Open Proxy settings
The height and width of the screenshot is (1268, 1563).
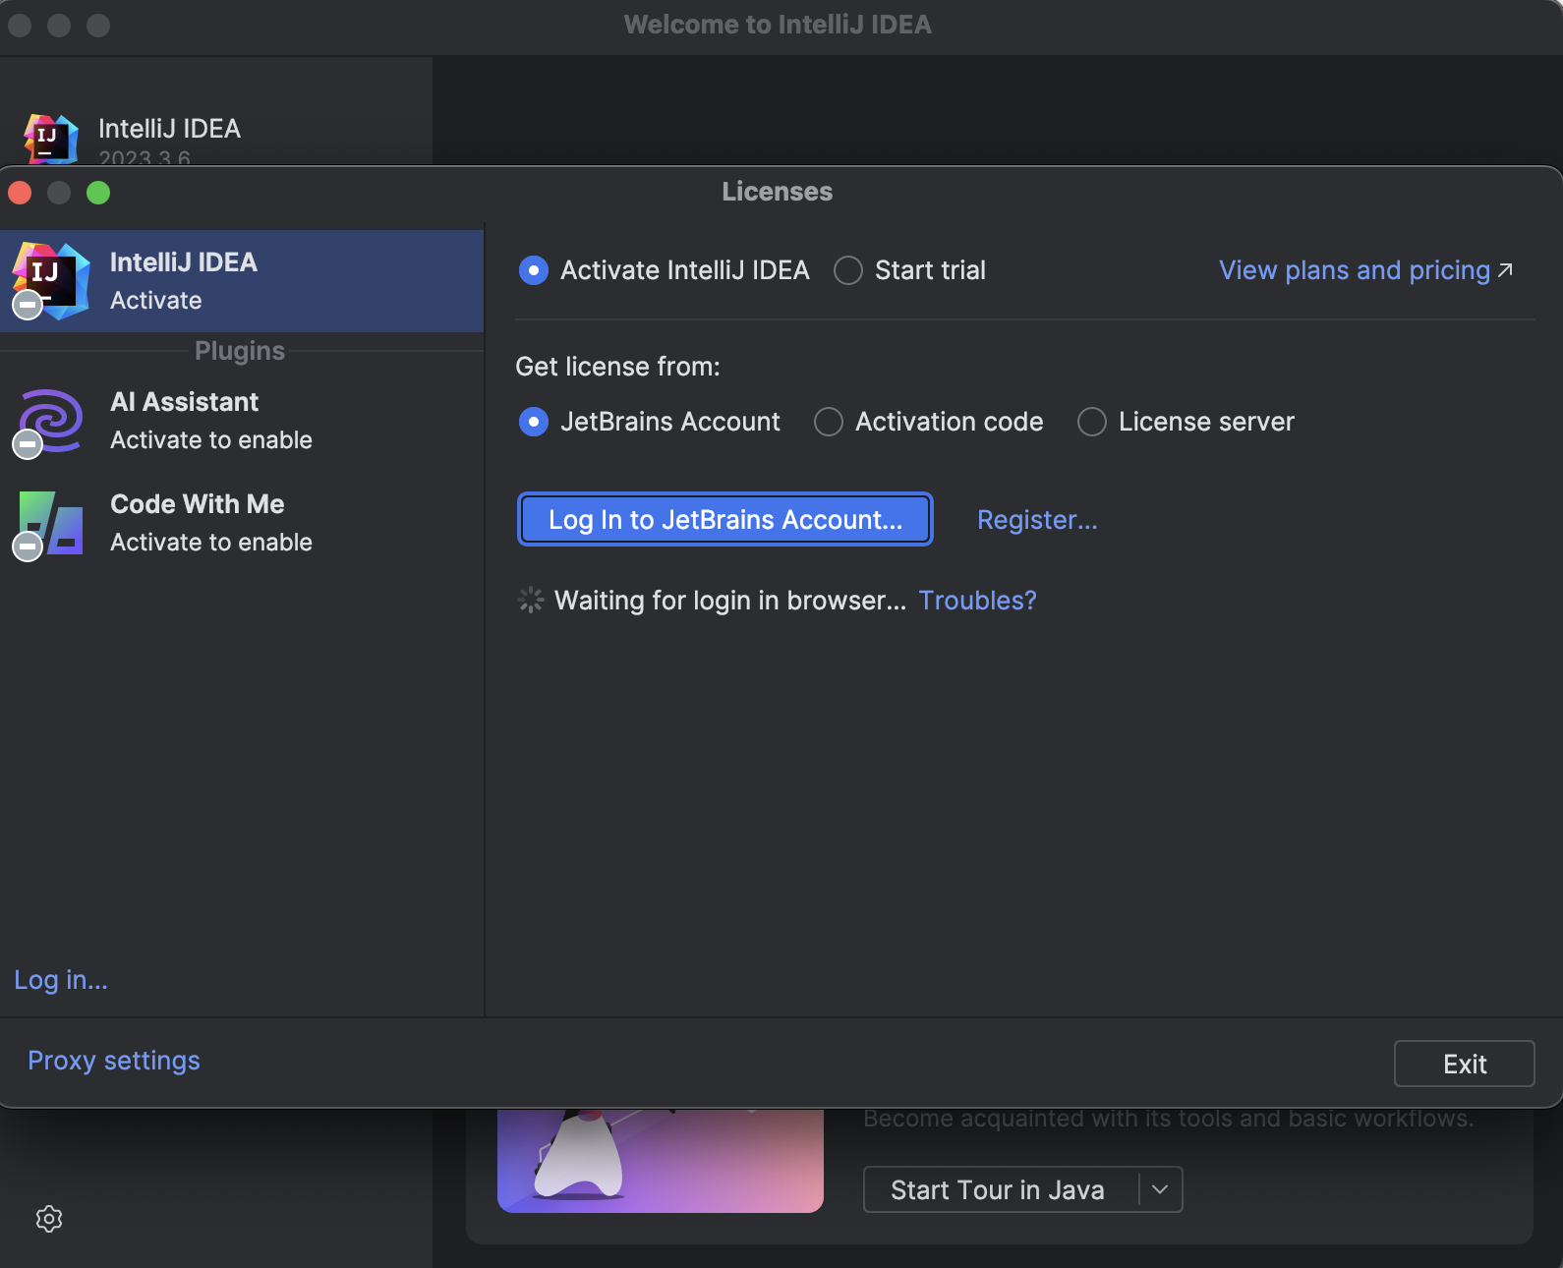[x=114, y=1061]
